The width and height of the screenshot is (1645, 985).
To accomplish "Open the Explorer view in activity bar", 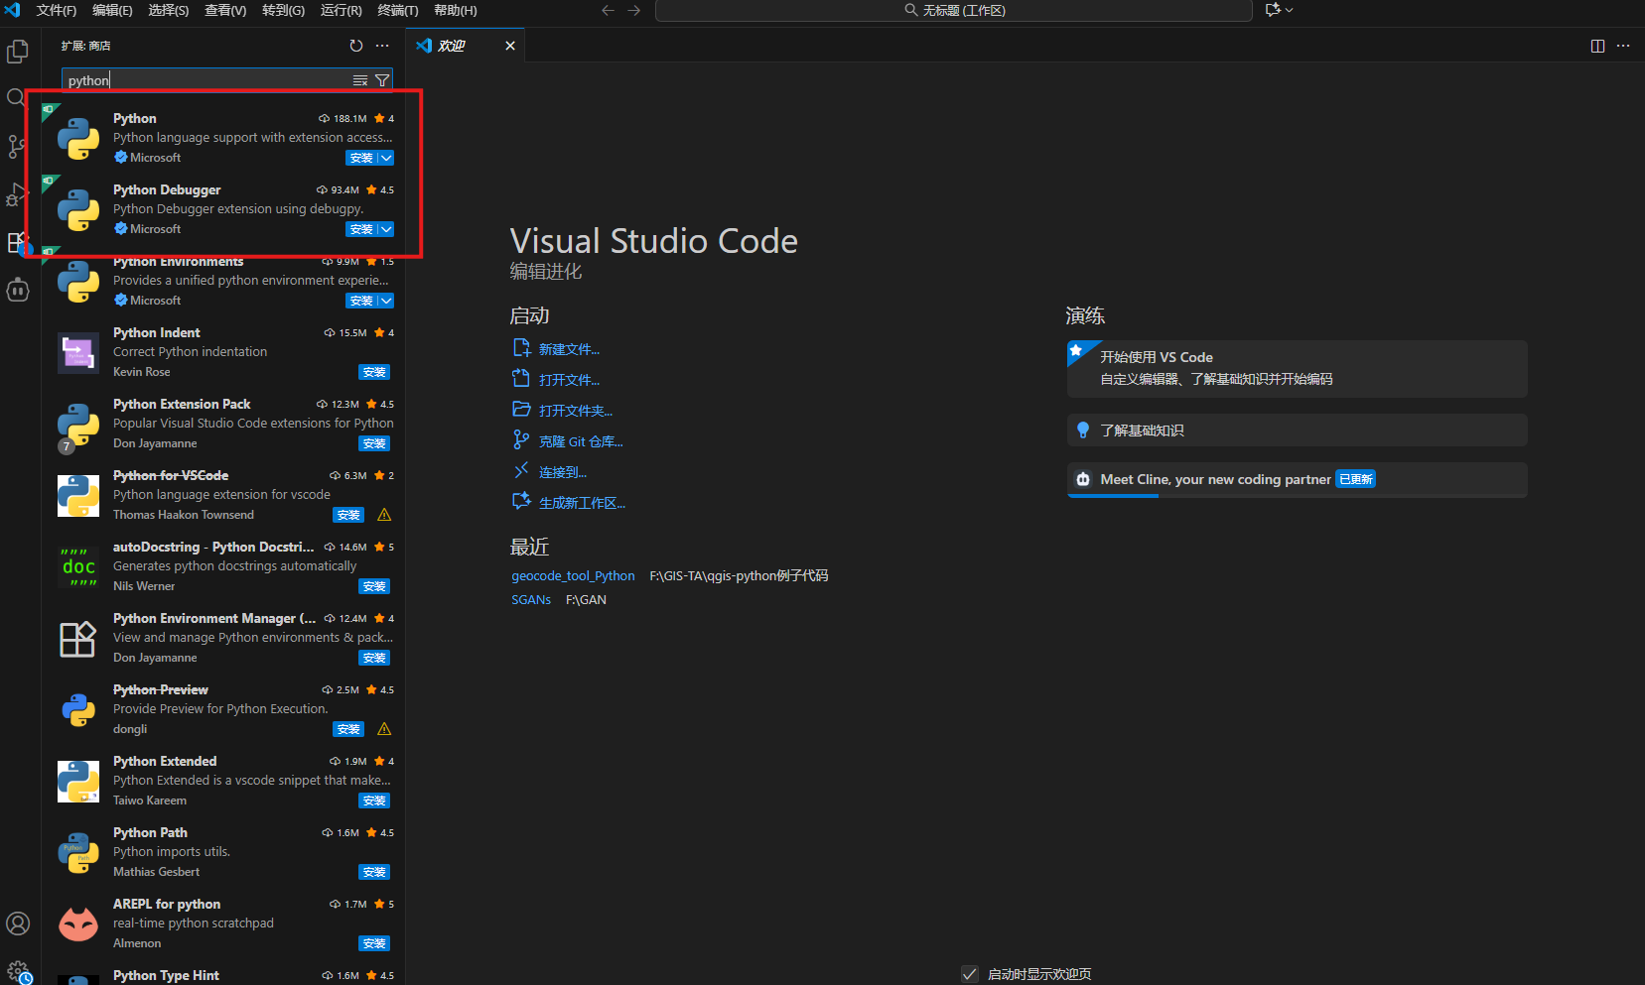I will pyautogui.click(x=18, y=51).
